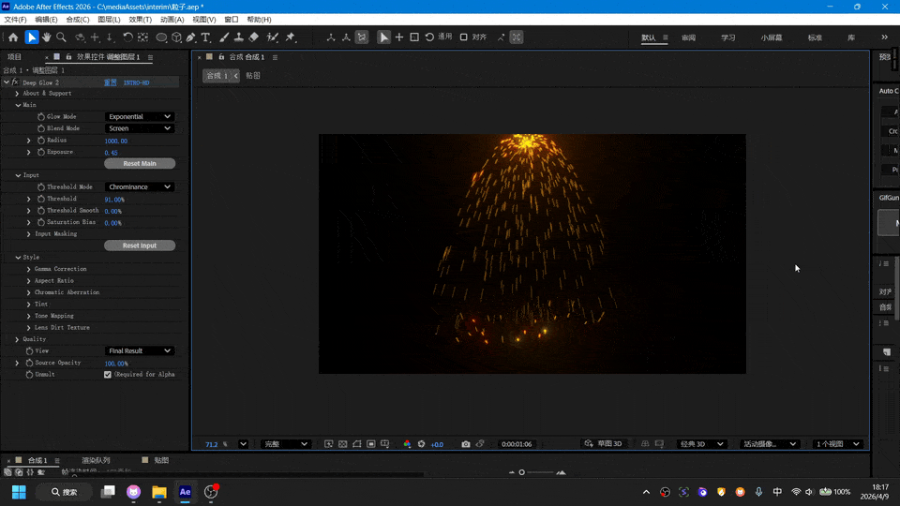Open the Effect menu in the menu bar

point(140,20)
